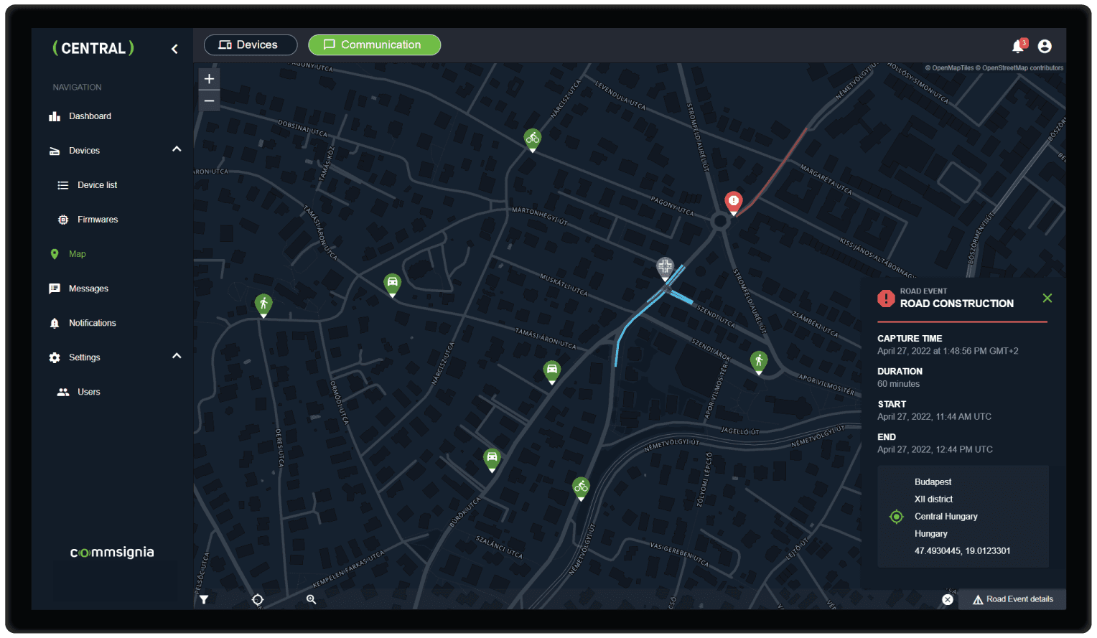Open Dashboard from the navigation
1097x638 pixels.
[90, 116]
